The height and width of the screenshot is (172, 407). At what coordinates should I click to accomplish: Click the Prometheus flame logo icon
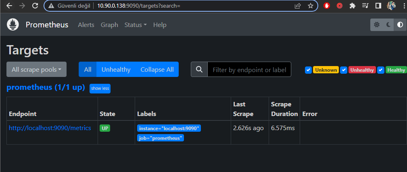pyautogui.click(x=13, y=25)
